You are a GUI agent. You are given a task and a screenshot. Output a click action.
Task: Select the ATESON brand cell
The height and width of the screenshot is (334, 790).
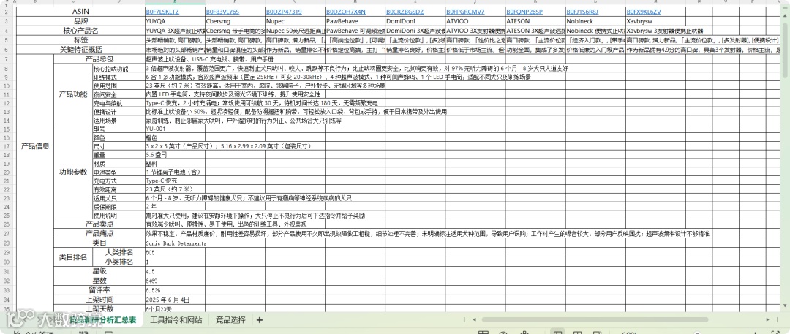(535, 21)
